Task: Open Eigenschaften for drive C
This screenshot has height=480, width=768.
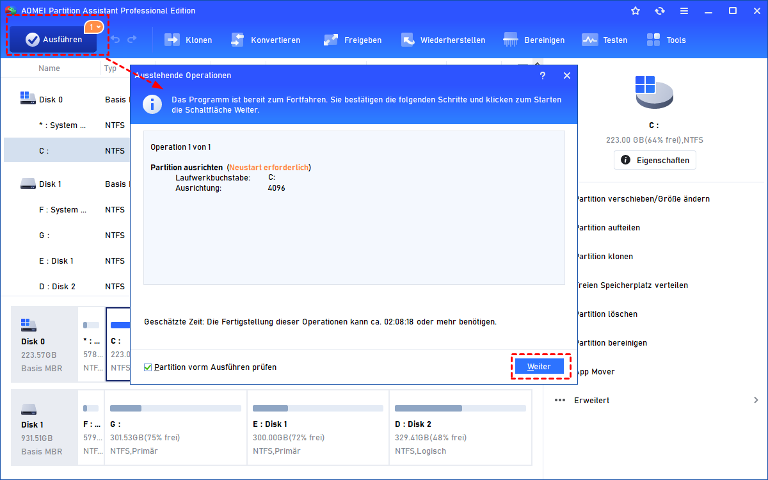Action: coord(655,160)
